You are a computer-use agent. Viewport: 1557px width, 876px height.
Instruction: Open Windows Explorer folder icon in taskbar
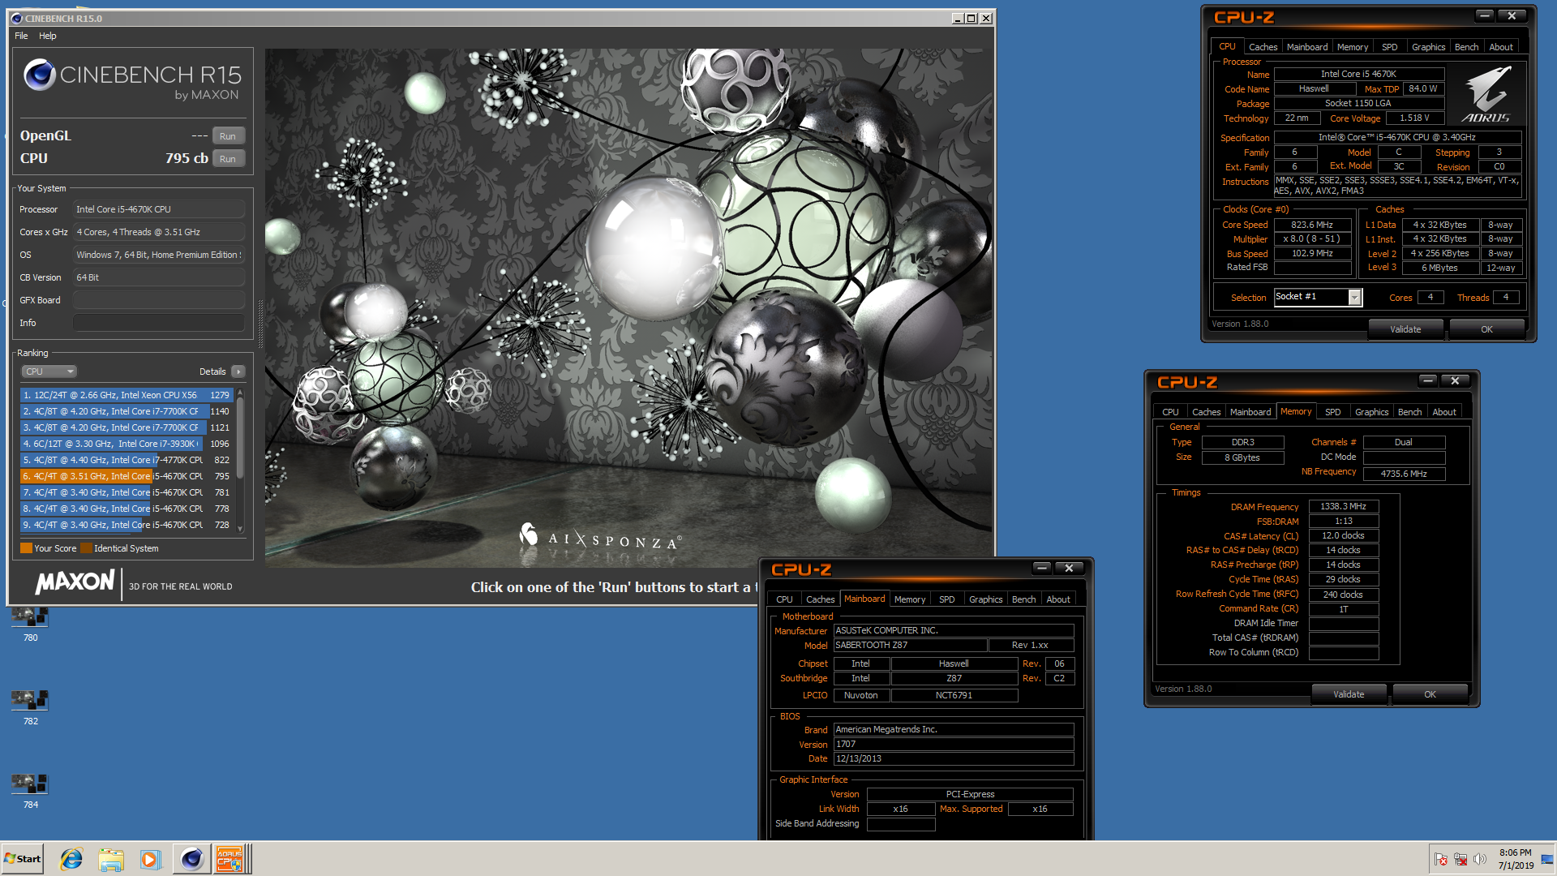pyautogui.click(x=111, y=859)
